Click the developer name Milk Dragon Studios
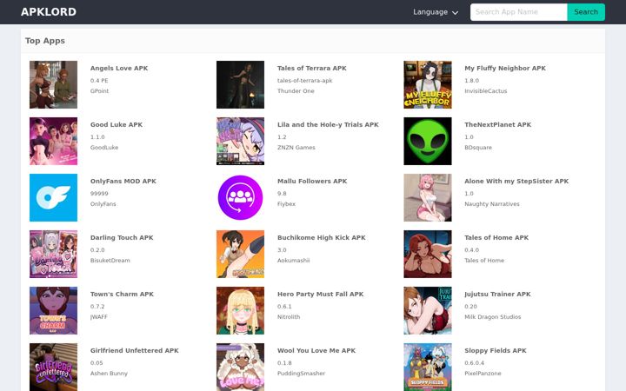Image resolution: width=626 pixels, height=391 pixels. (493, 317)
